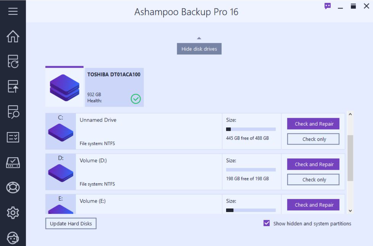Open the settings gear in the sidebar

click(13, 212)
